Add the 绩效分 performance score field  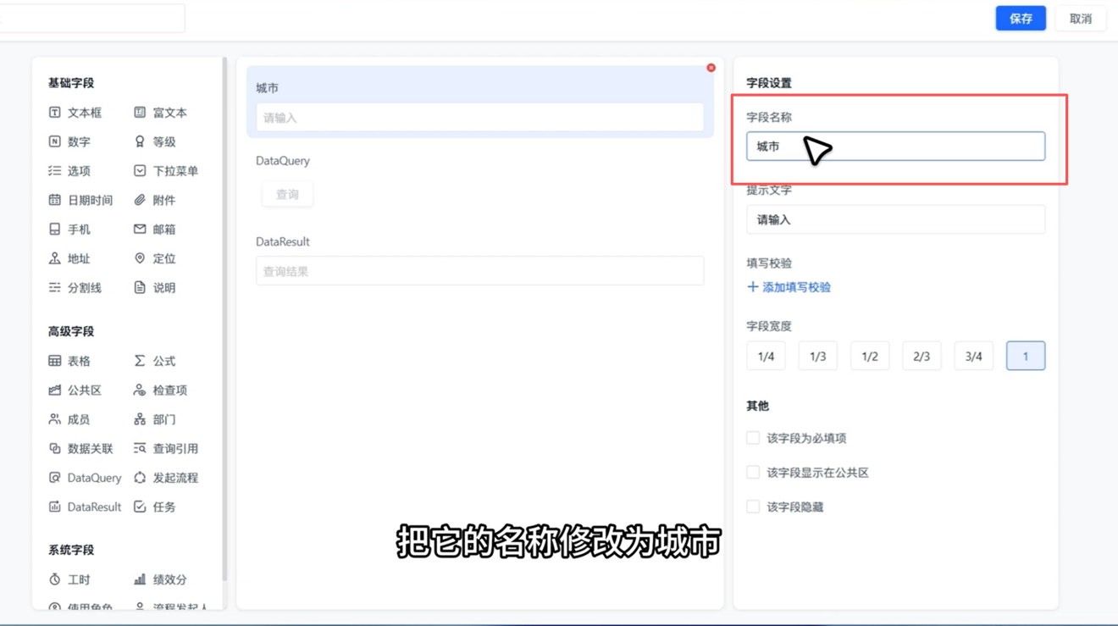coord(161,579)
